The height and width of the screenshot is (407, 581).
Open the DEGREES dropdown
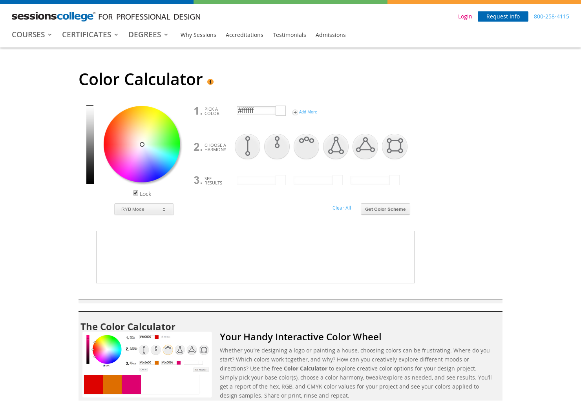tap(148, 35)
